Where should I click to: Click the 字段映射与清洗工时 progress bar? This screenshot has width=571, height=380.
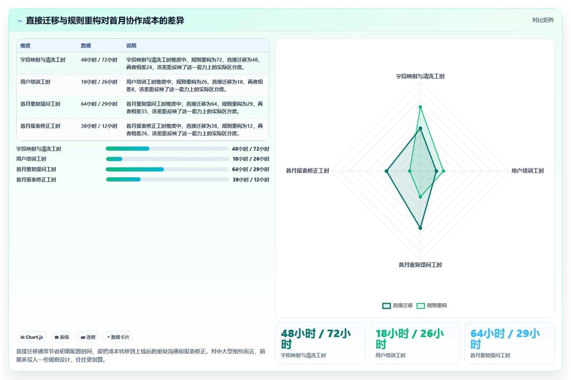(x=167, y=149)
